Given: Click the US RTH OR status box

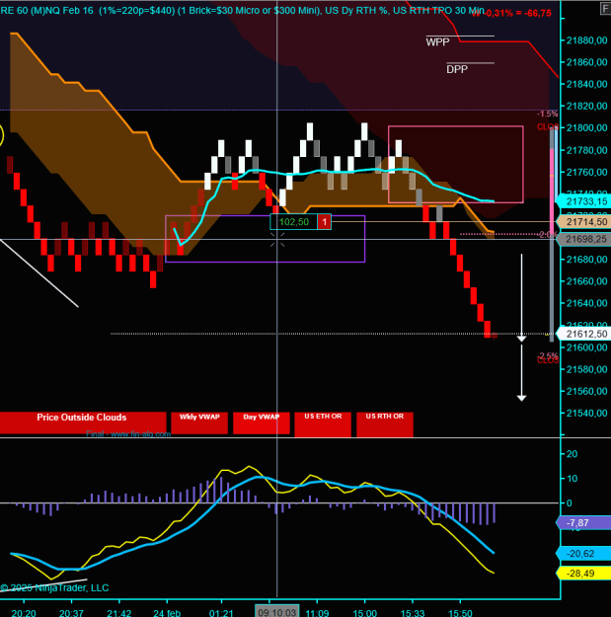Looking at the screenshot, I should coord(385,424).
